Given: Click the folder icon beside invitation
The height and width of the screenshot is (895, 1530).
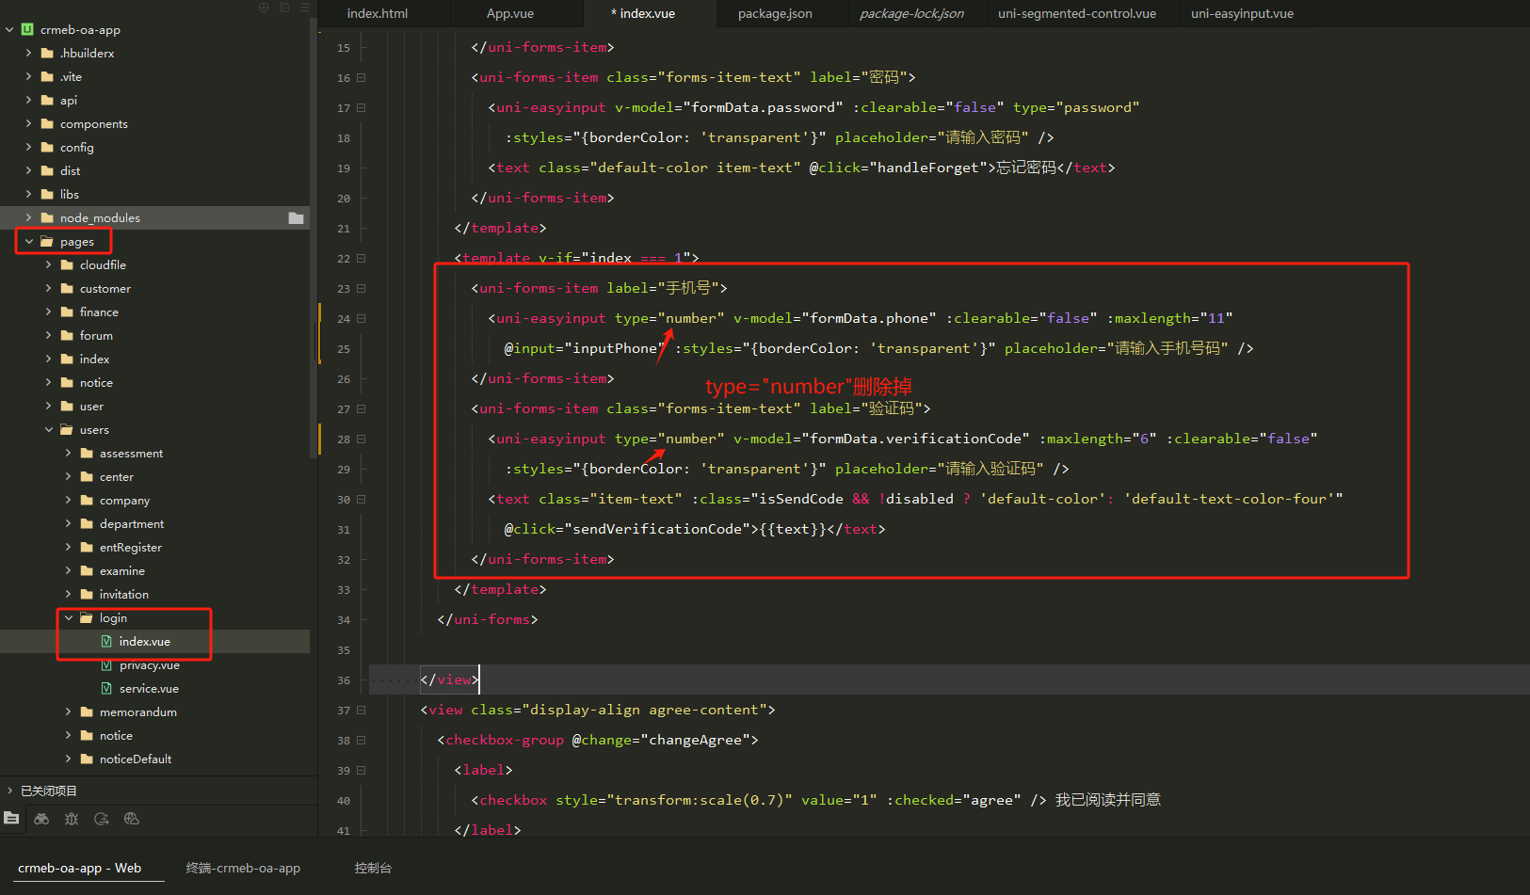Looking at the screenshot, I should coord(87,594).
